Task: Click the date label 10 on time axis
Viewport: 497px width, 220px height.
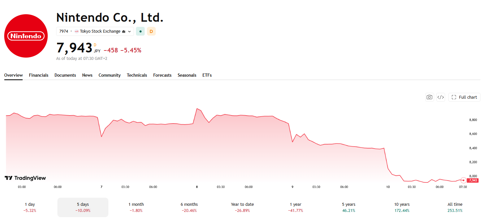Action: pyautogui.click(x=388, y=187)
